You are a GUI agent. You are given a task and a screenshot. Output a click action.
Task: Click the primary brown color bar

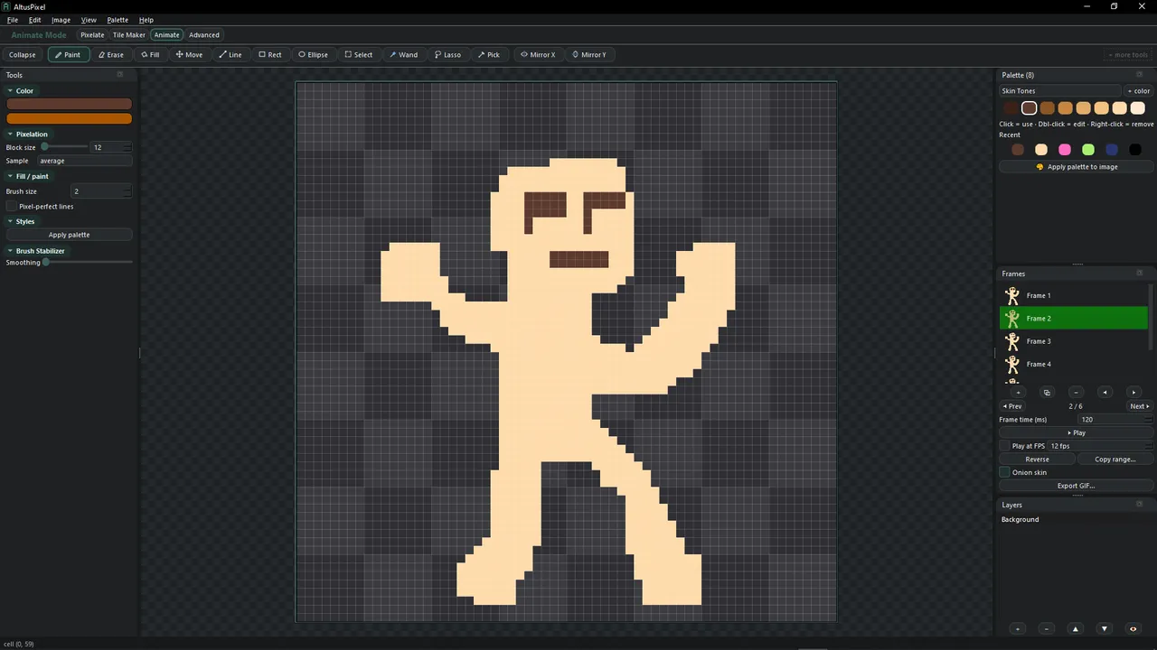click(x=69, y=104)
